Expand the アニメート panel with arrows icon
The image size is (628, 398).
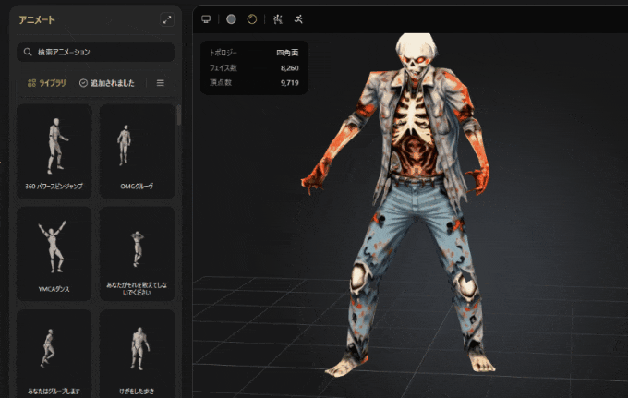pyautogui.click(x=167, y=18)
